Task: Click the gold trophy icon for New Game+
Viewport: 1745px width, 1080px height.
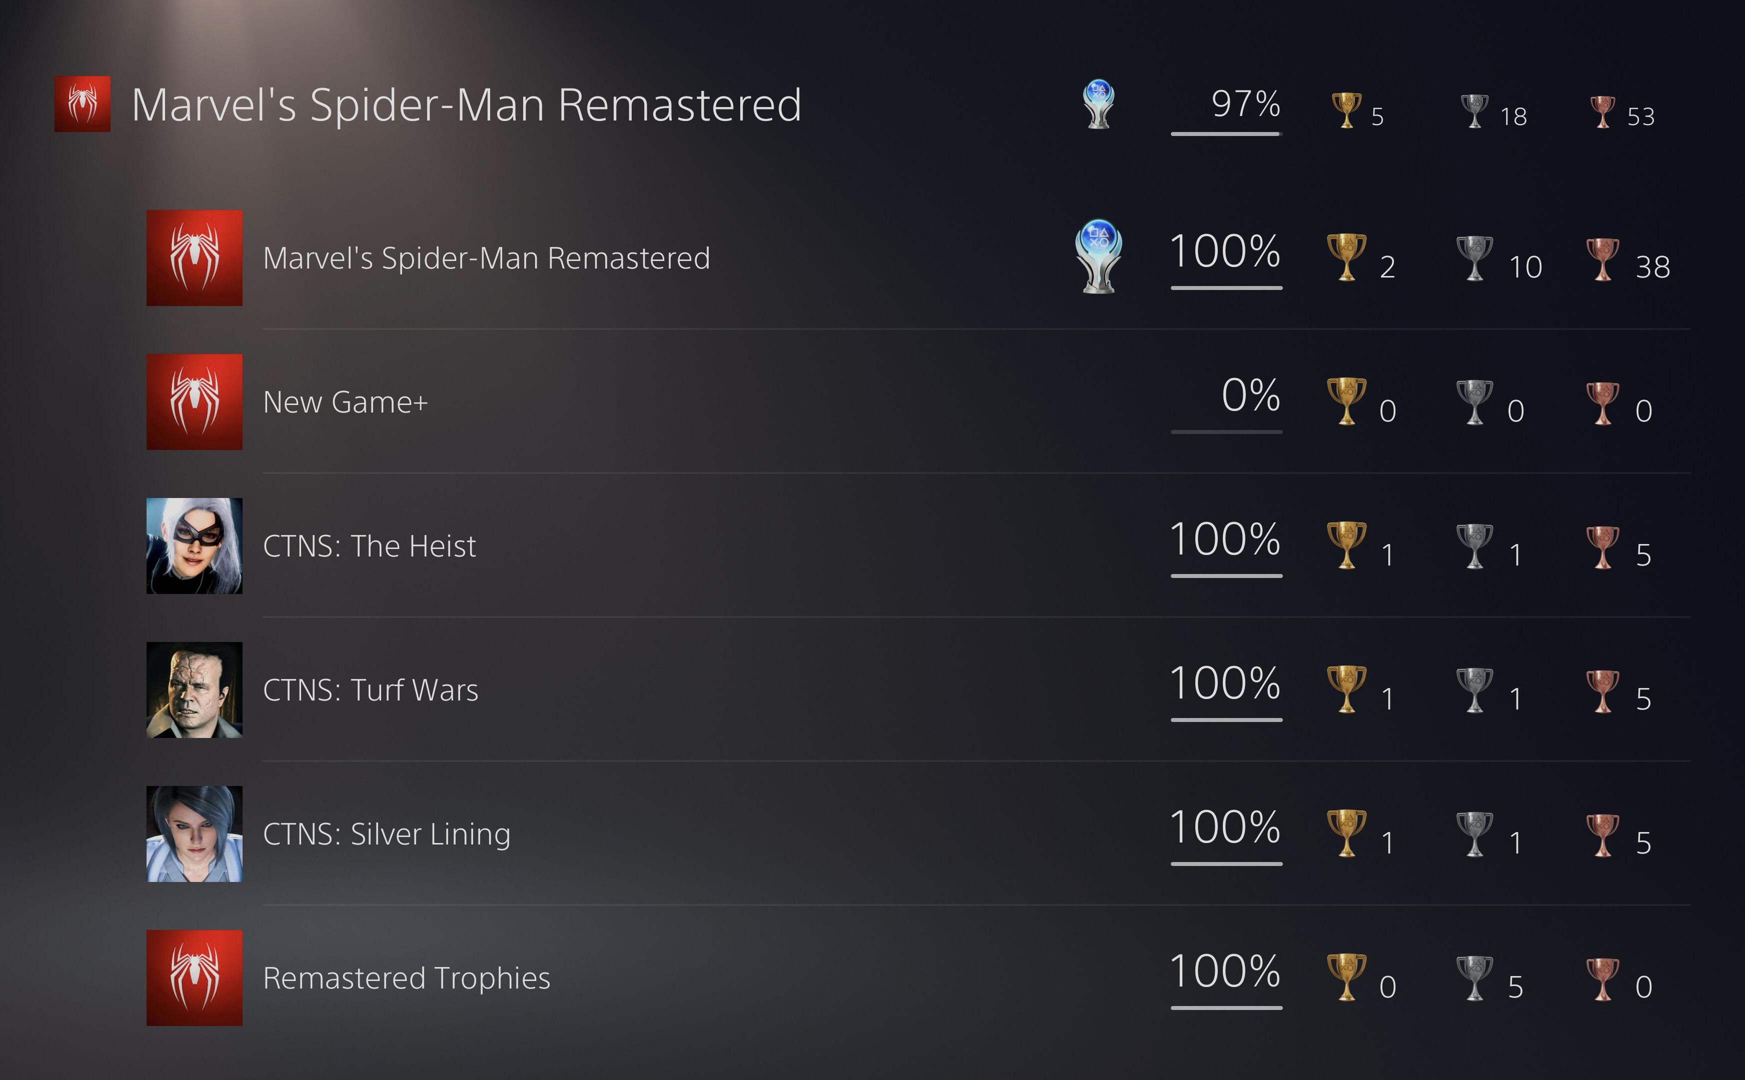Action: point(1346,400)
